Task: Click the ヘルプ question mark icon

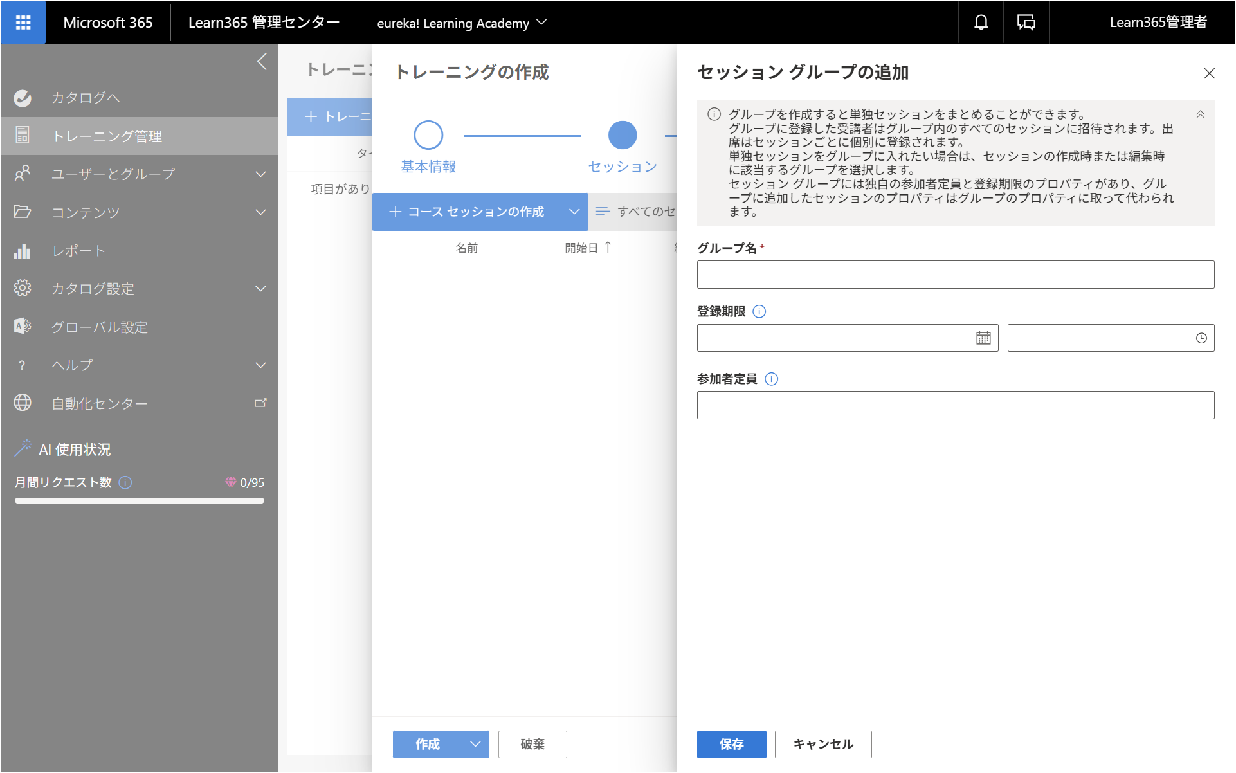Action: click(x=23, y=365)
